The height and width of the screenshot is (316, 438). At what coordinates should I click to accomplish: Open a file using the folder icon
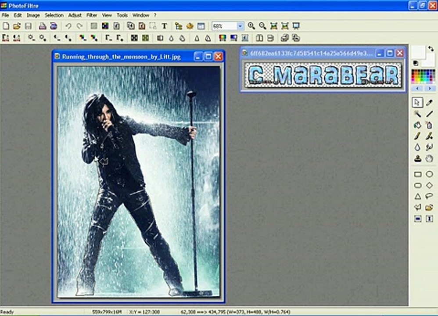point(17,26)
